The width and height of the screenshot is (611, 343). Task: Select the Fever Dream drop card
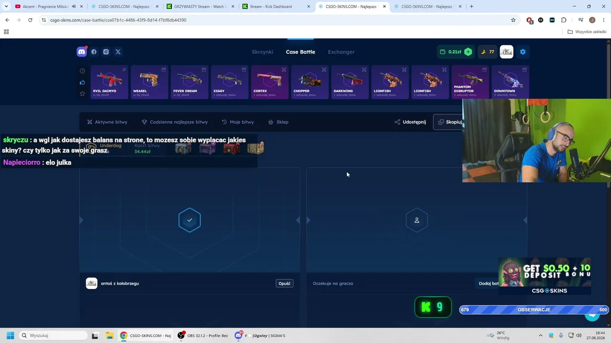point(190,82)
